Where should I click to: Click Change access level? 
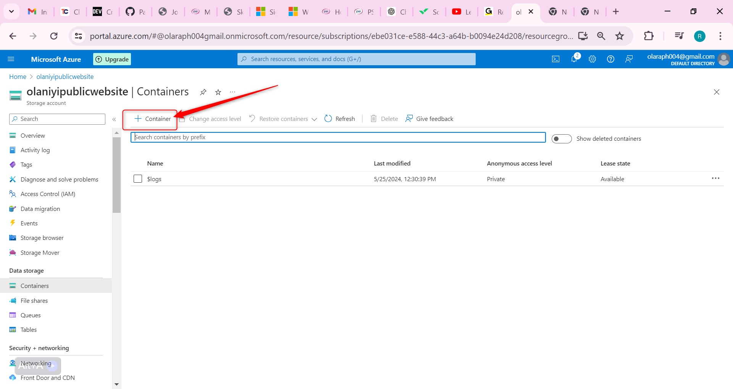pyautogui.click(x=210, y=119)
